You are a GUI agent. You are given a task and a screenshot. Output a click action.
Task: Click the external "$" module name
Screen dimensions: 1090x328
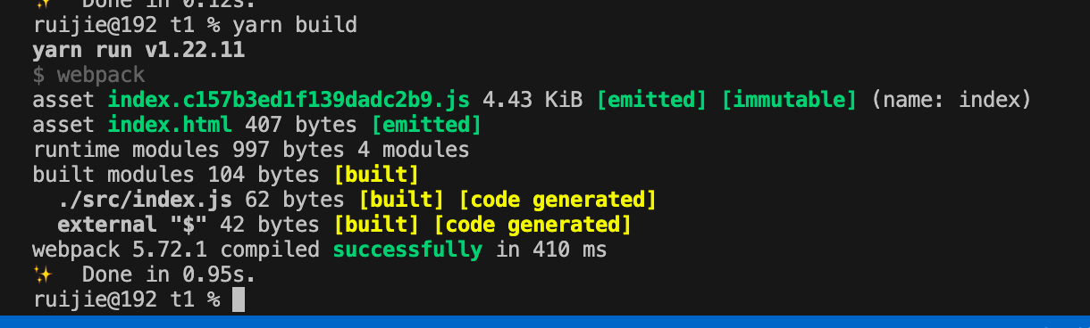coord(132,224)
